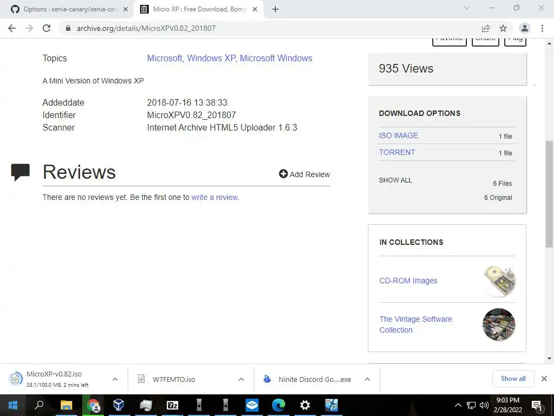The width and height of the screenshot is (554, 416).
Task: Click the Reviews speech bubble icon
Action: click(x=20, y=172)
